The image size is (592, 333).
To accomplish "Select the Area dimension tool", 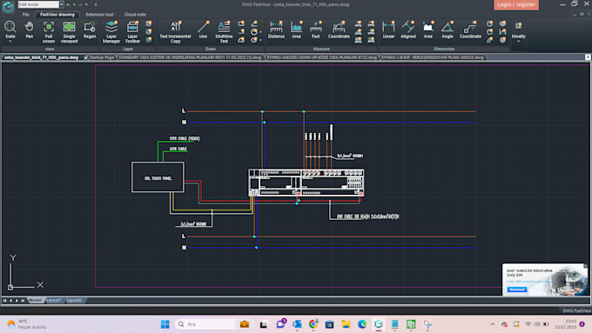I will (427, 30).
